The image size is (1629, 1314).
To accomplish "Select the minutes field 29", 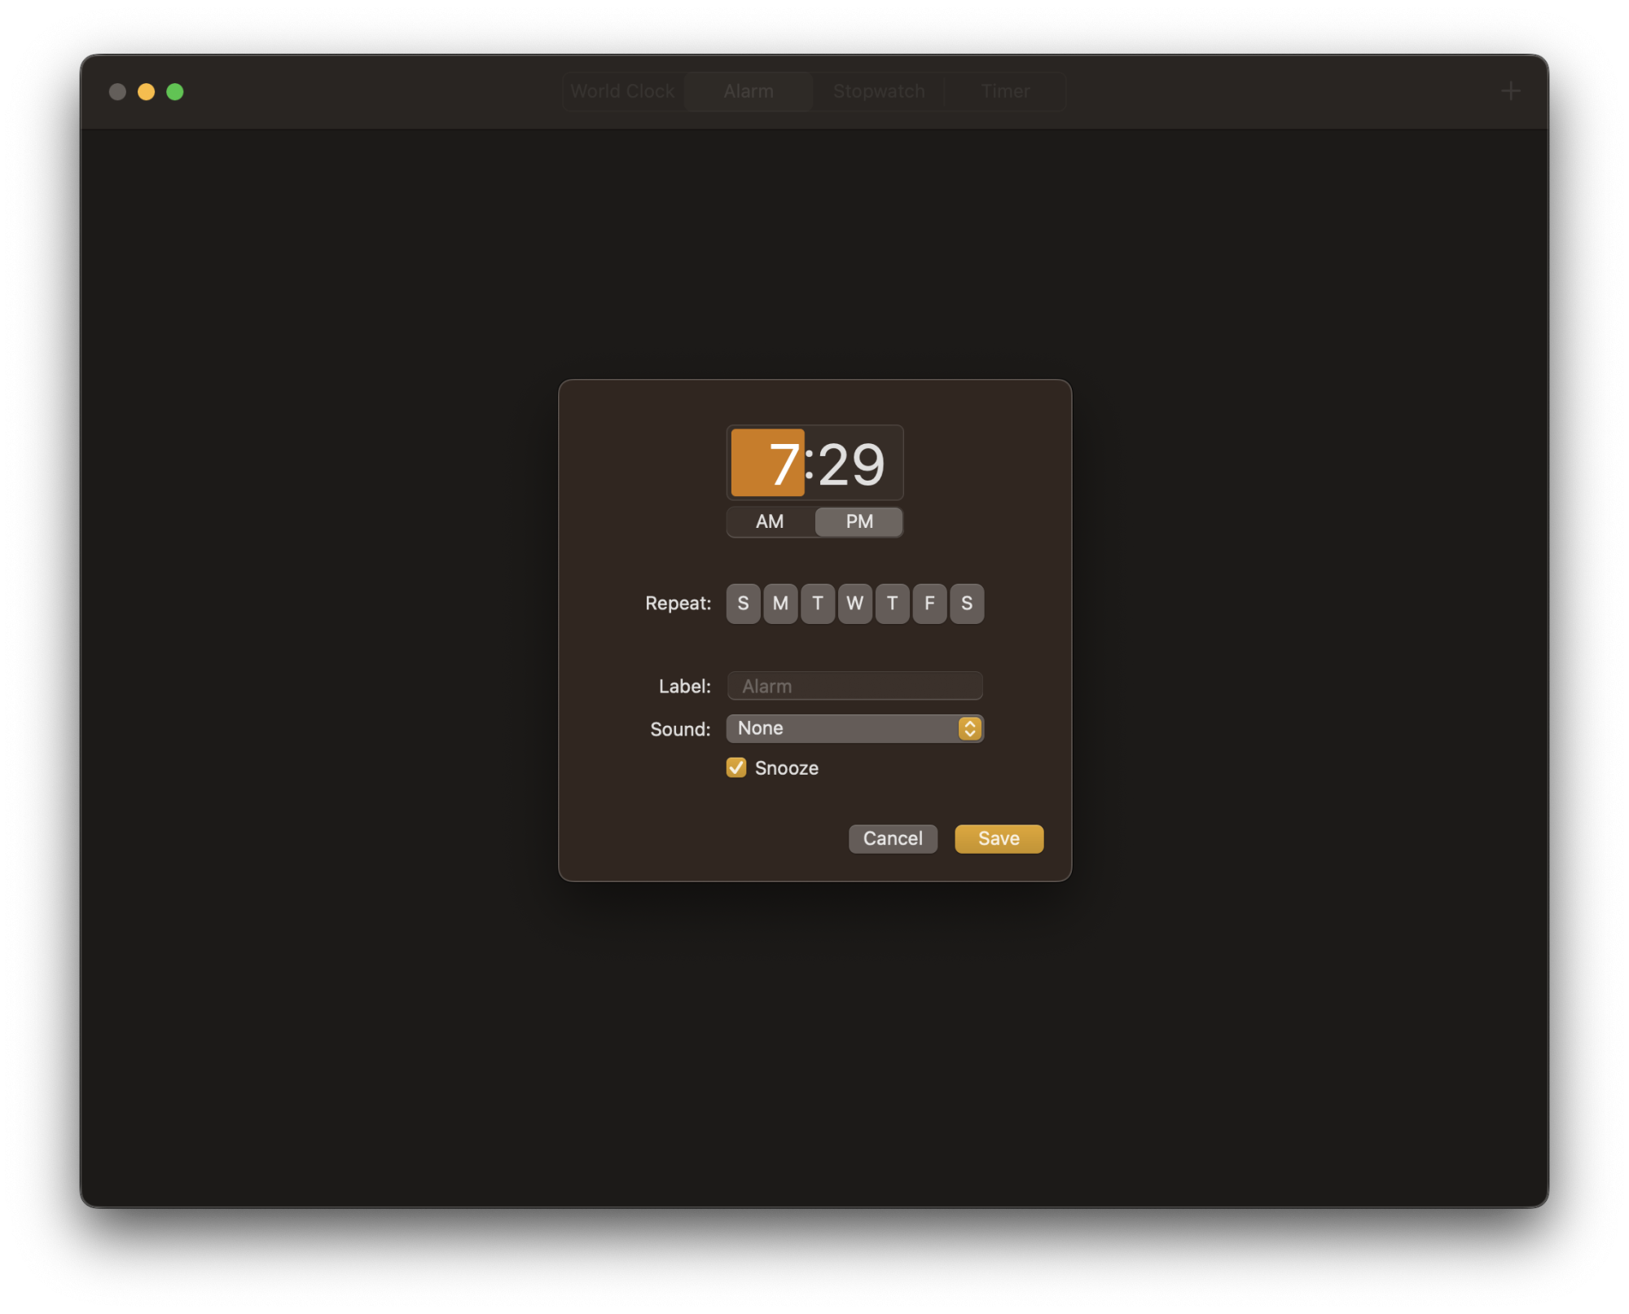I will click(851, 464).
